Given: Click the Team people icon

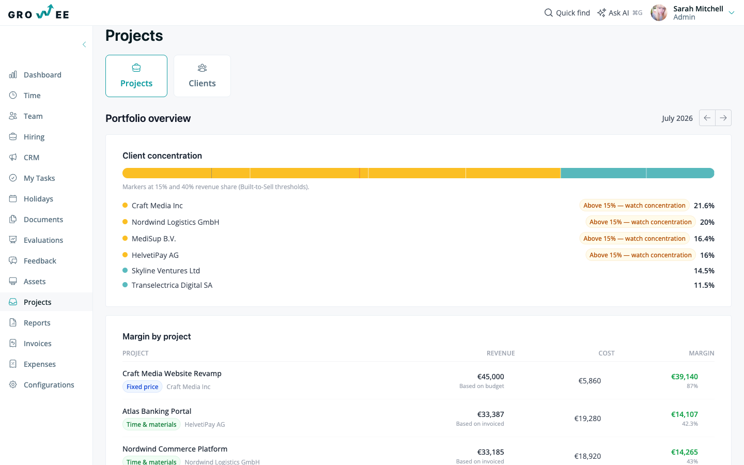Looking at the screenshot, I should click(13, 116).
